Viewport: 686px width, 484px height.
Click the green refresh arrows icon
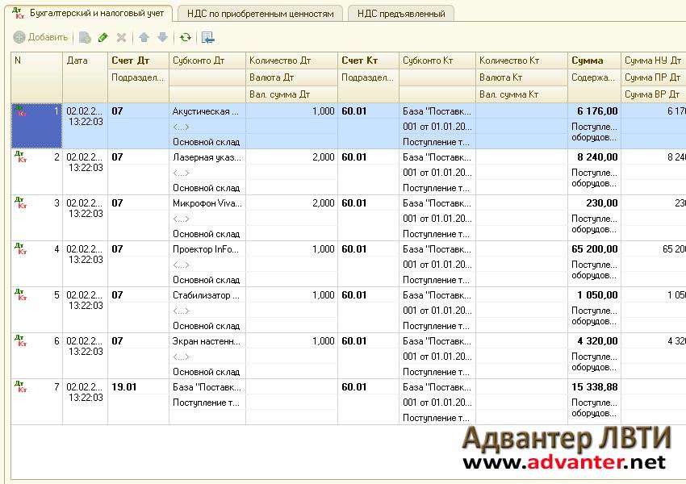click(x=186, y=38)
